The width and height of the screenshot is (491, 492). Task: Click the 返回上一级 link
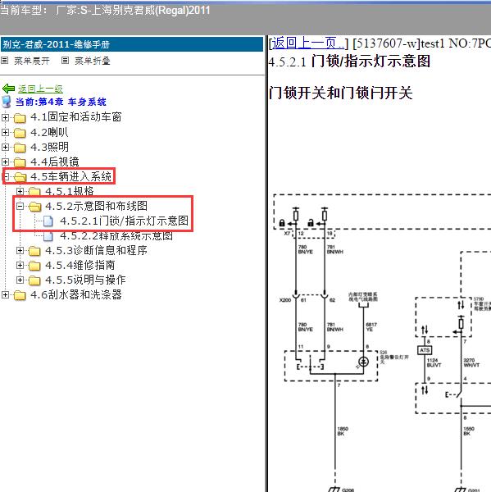click(x=40, y=89)
